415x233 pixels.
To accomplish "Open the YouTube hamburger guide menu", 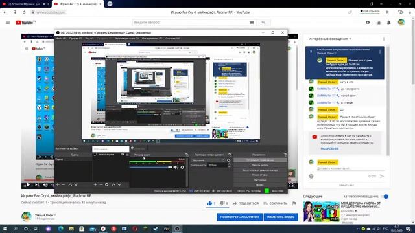I will (8, 23).
